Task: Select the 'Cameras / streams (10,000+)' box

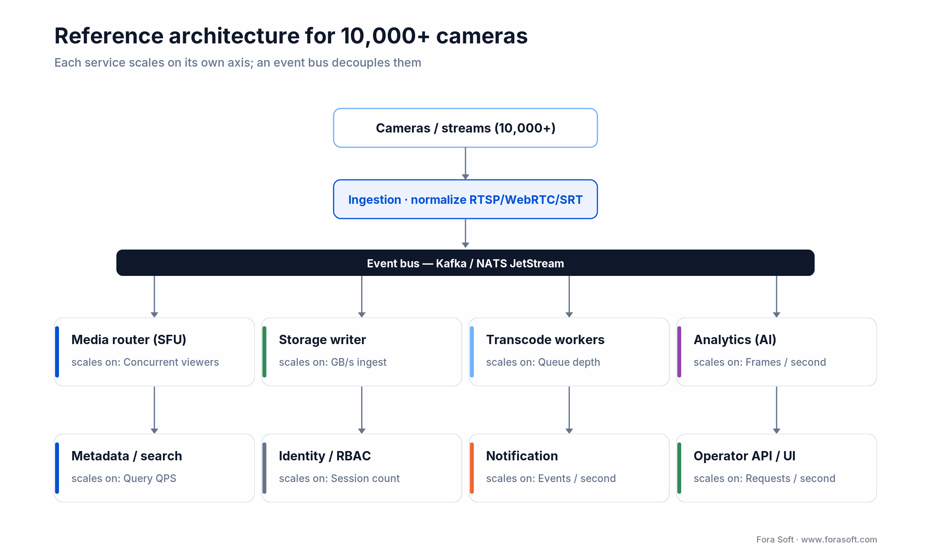Action: 465,128
